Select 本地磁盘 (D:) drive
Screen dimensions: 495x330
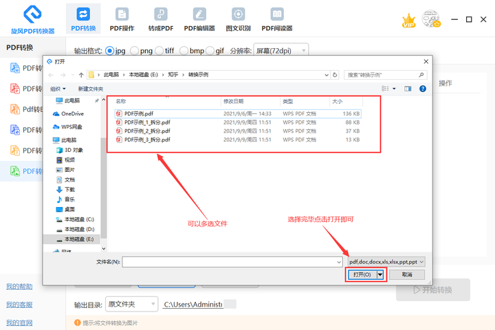[75, 229]
